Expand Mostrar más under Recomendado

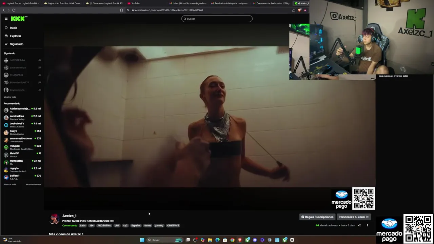pos(10,184)
